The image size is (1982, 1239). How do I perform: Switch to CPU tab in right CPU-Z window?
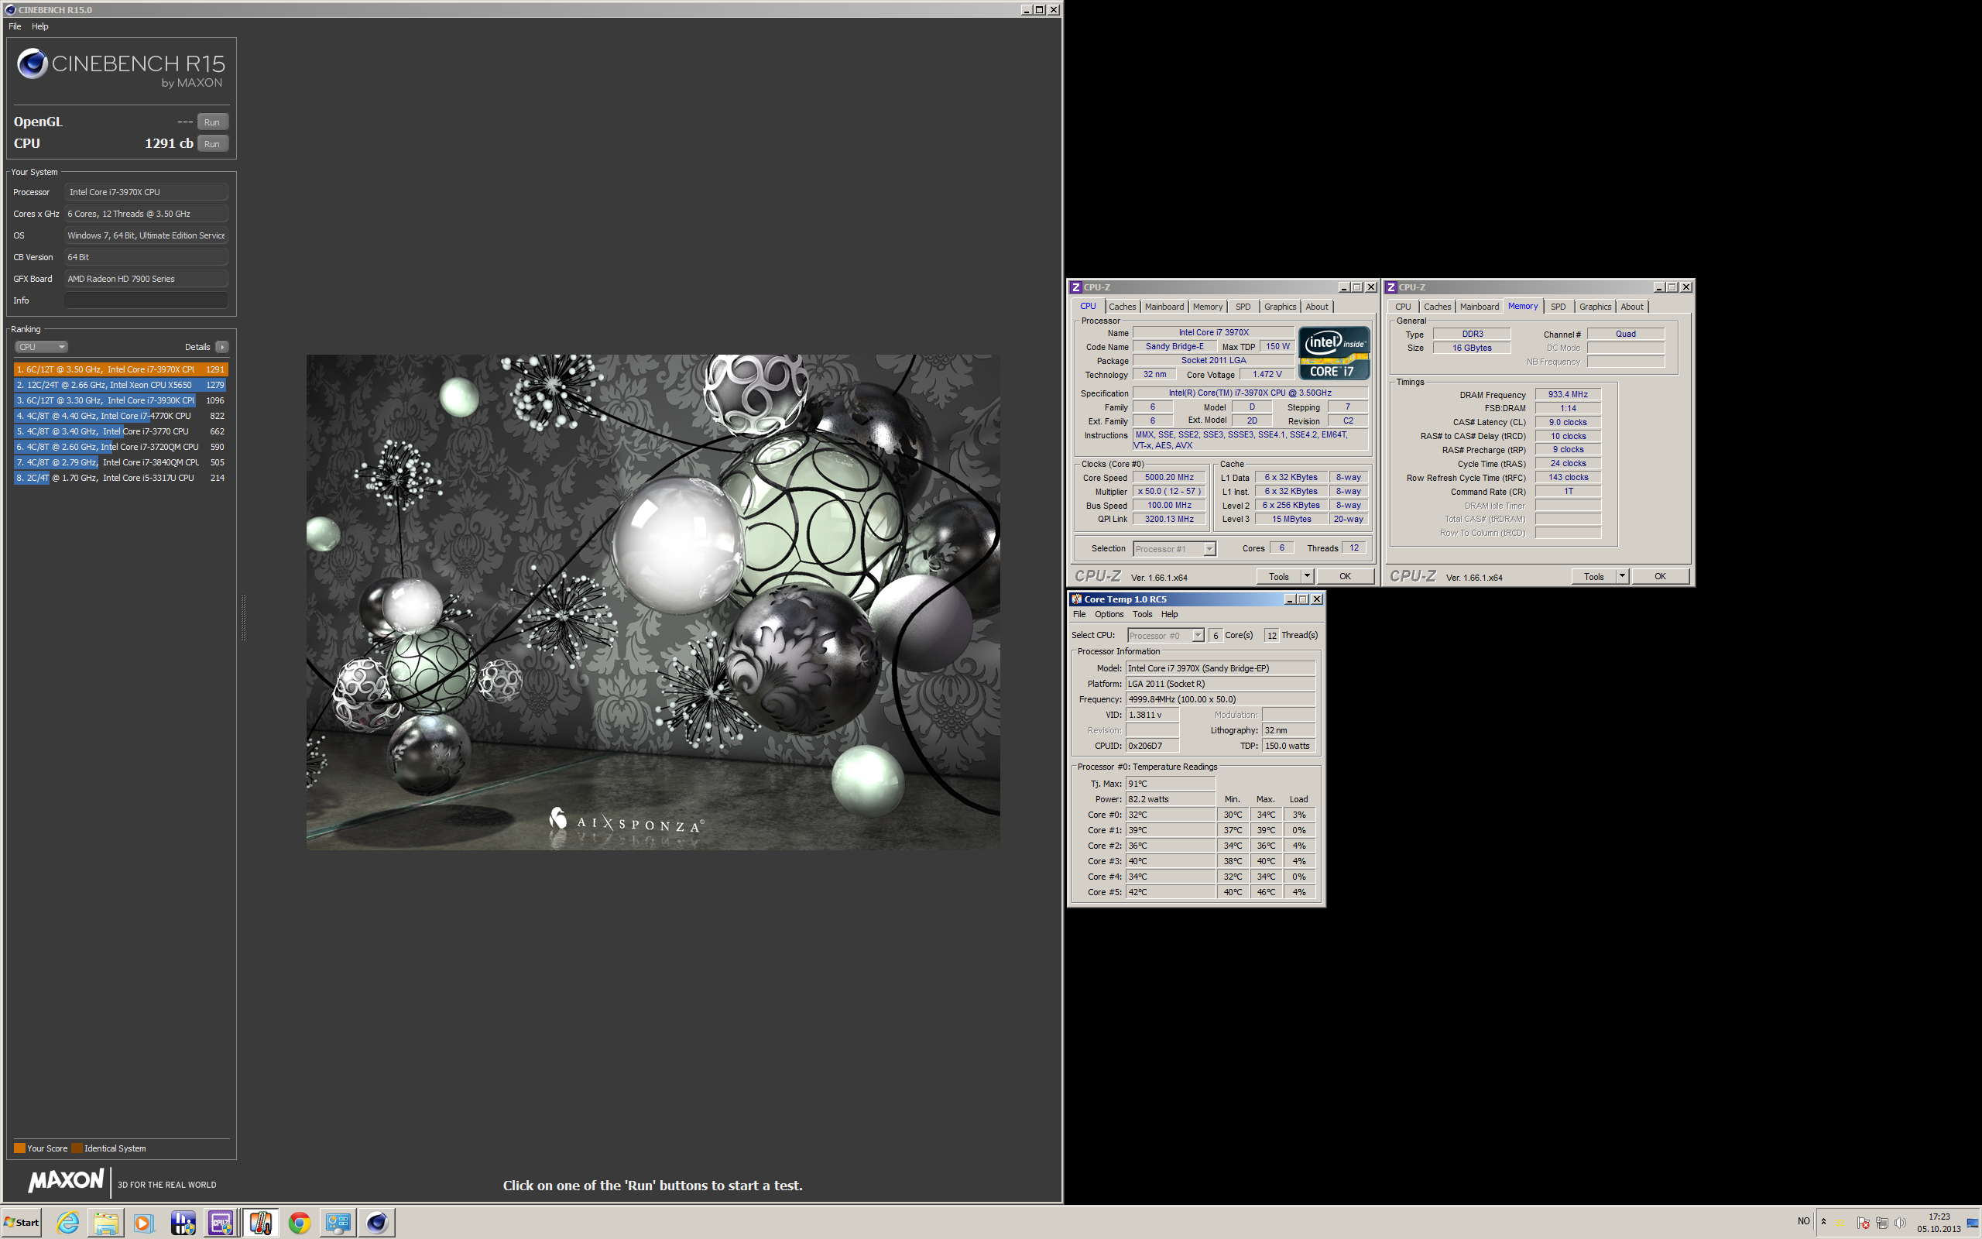pyautogui.click(x=1403, y=307)
